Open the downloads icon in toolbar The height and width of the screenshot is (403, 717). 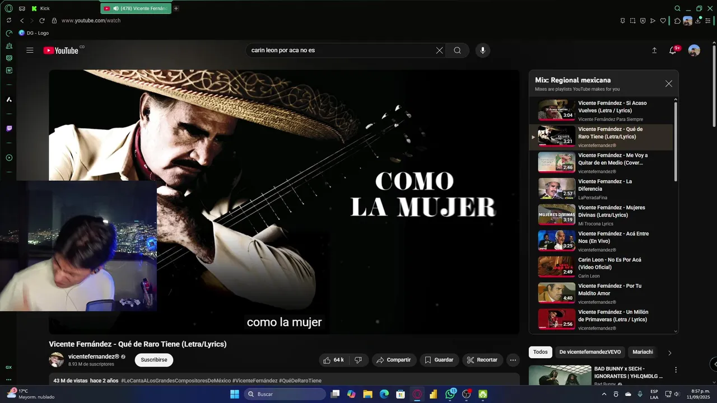(698, 21)
